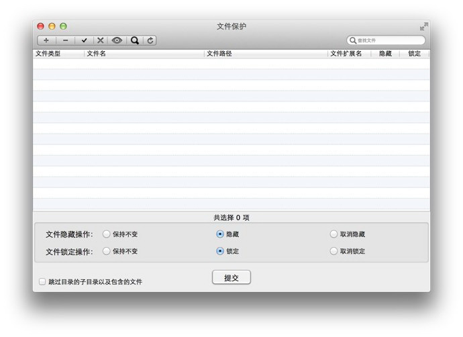Screen dimensions: 463x337
Task: Click the fullscreen arrows icon in title bar
Action: (423, 27)
